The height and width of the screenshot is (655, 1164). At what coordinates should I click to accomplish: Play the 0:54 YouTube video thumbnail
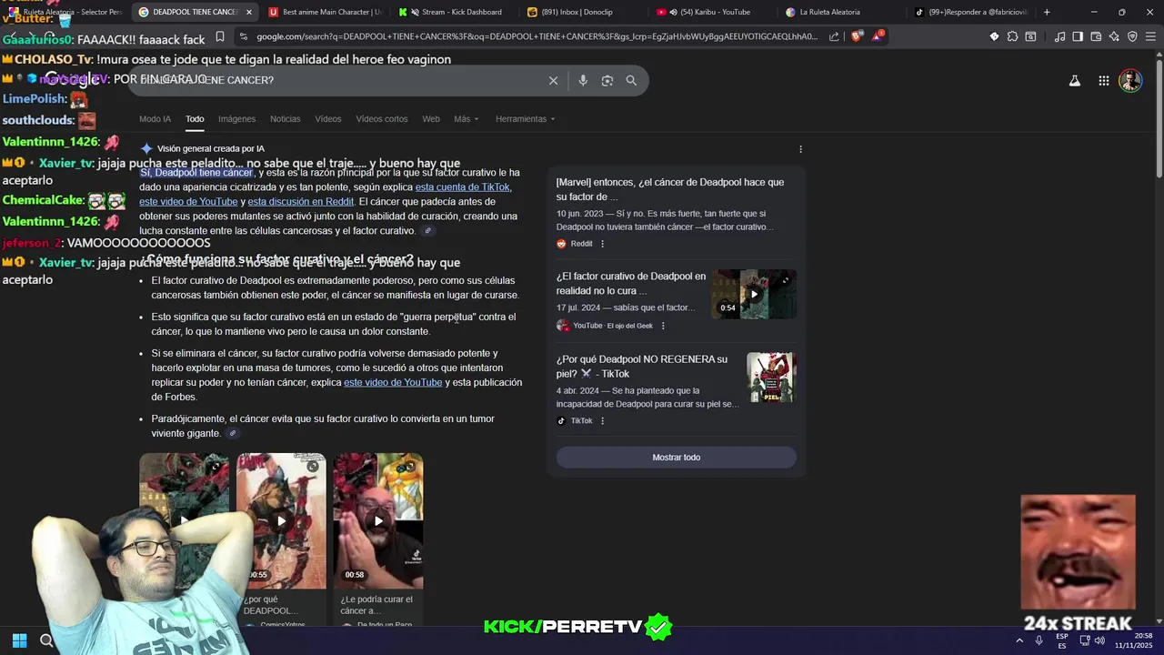pos(754,294)
